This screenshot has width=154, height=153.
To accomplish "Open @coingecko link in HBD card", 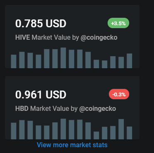I will 98,109.
